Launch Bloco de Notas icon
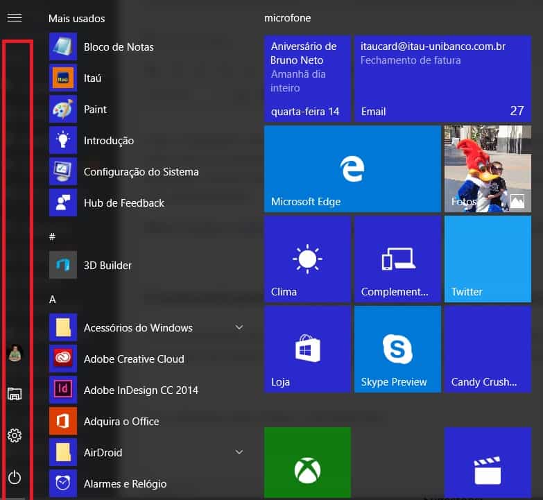The image size is (543, 500). [63, 46]
